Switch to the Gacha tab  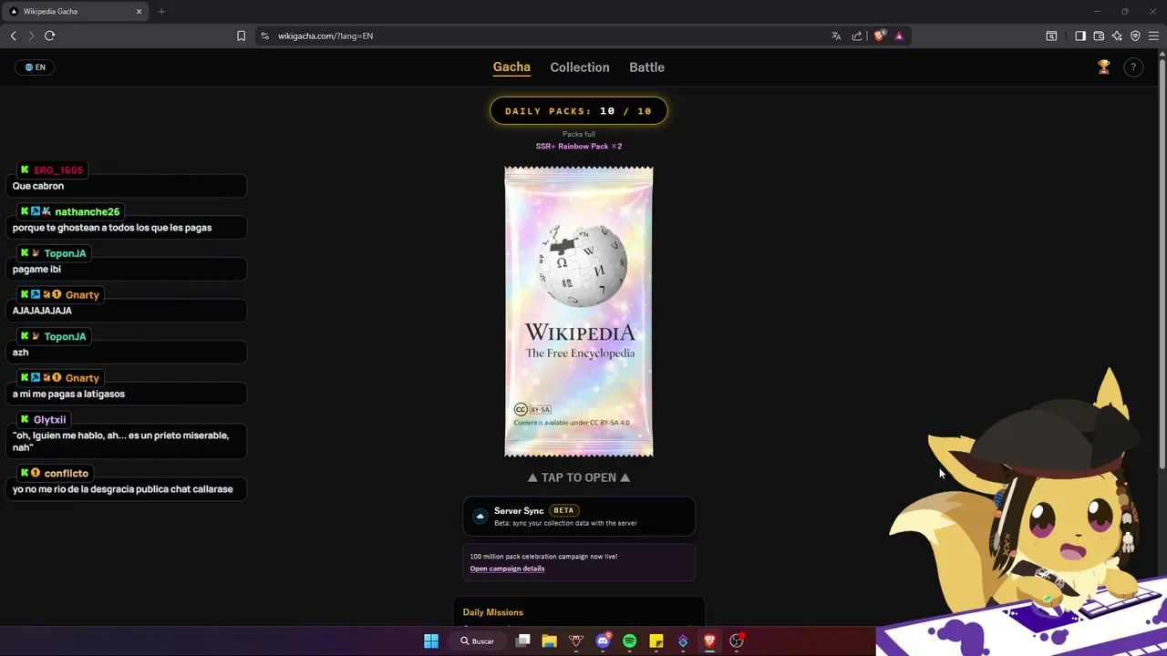tap(511, 67)
